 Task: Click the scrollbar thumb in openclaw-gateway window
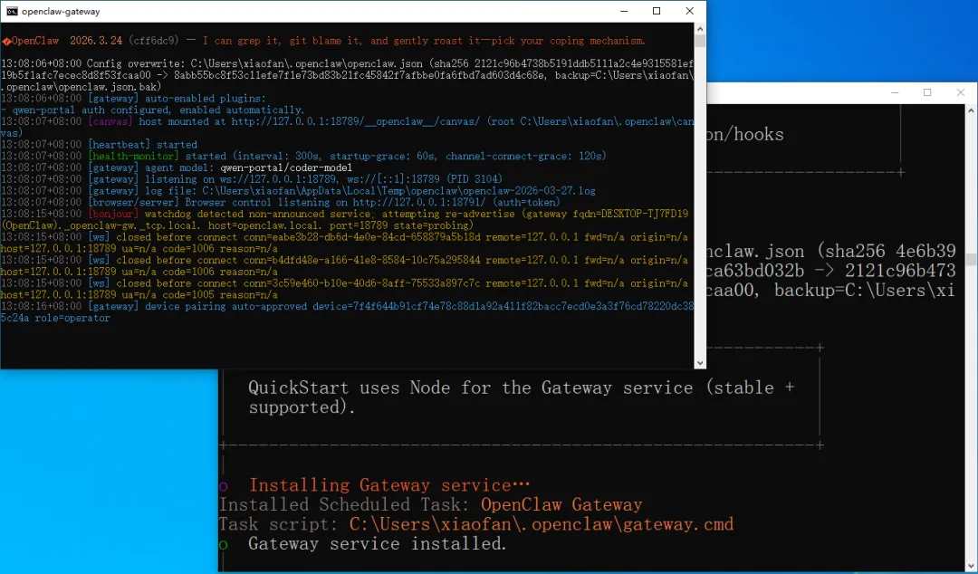(x=700, y=41)
